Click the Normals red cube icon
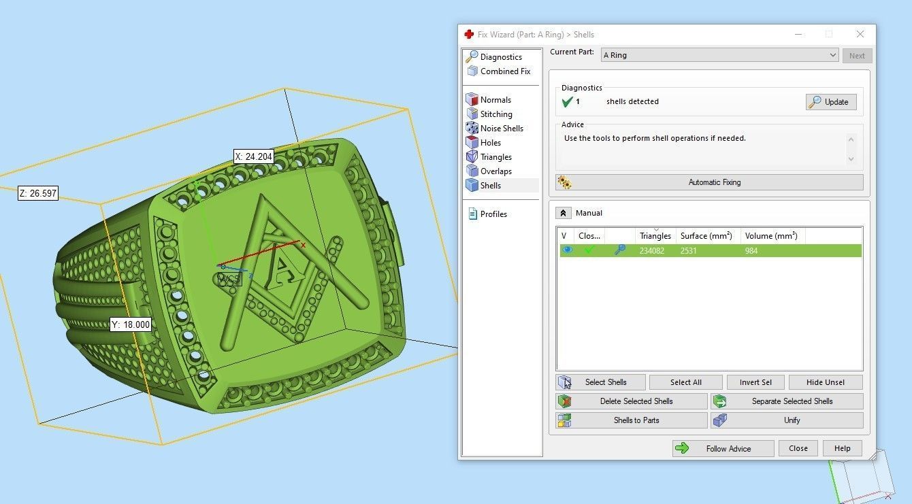 pyautogui.click(x=472, y=99)
